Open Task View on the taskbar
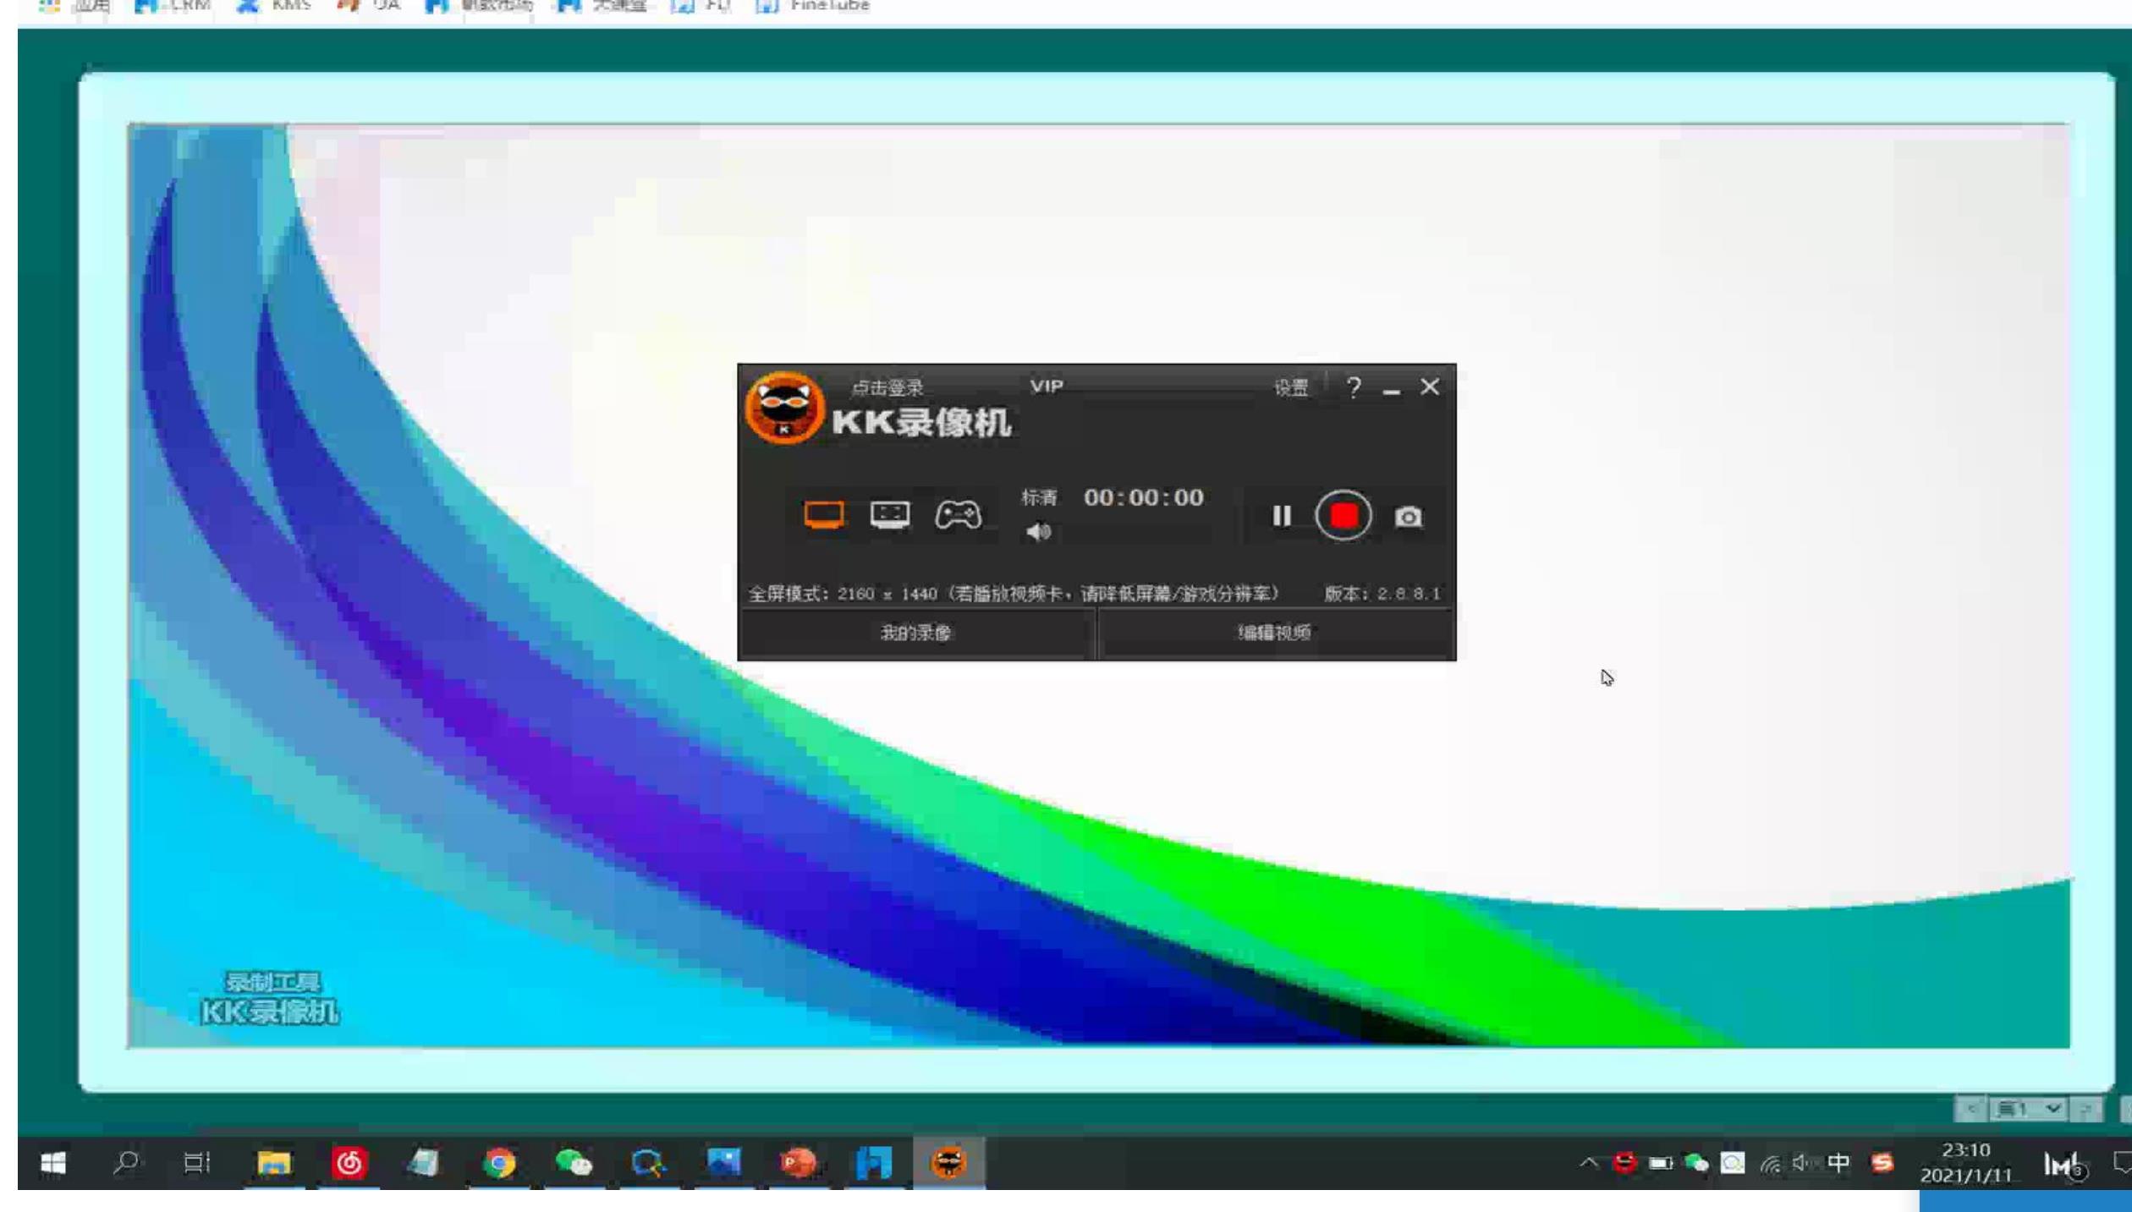The height and width of the screenshot is (1212, 2132). (197, 1164)
